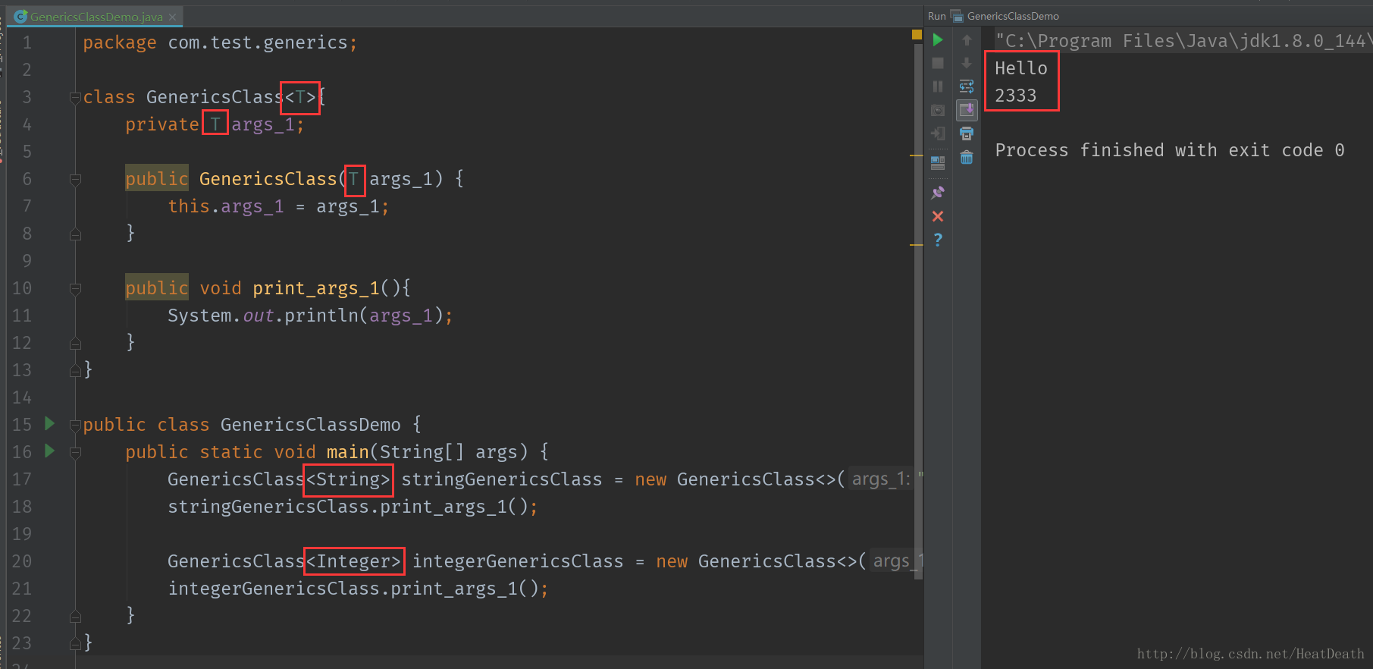Click the 'GenericsClassDemo' class name on line 15
This screenshot has height=669, width=1373.
click(311, 425)
